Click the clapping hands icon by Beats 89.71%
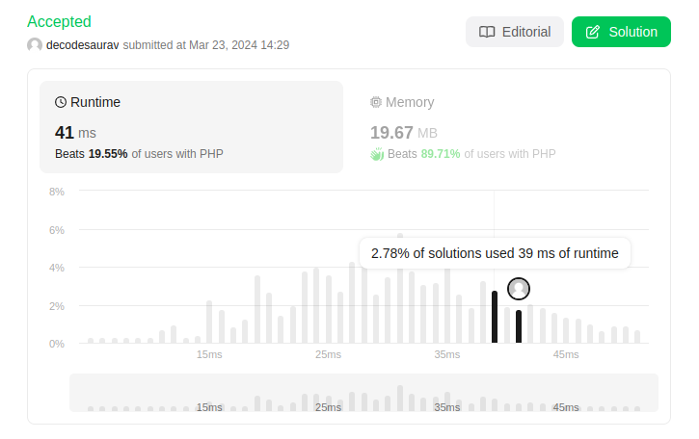 click(x=377, y=154)
